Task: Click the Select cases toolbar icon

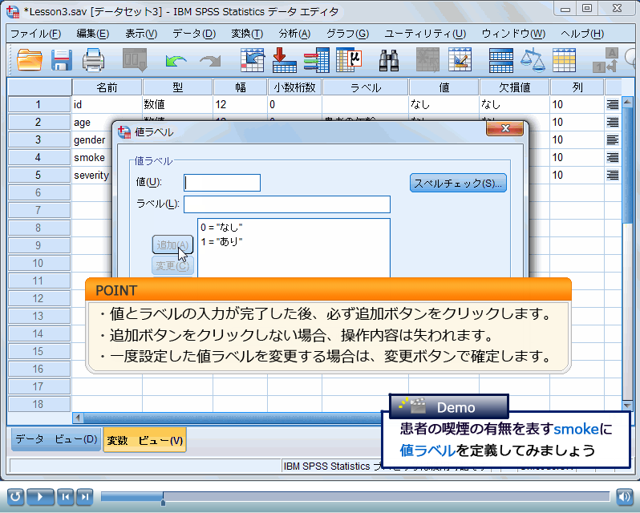Action: tap(564, 60)
